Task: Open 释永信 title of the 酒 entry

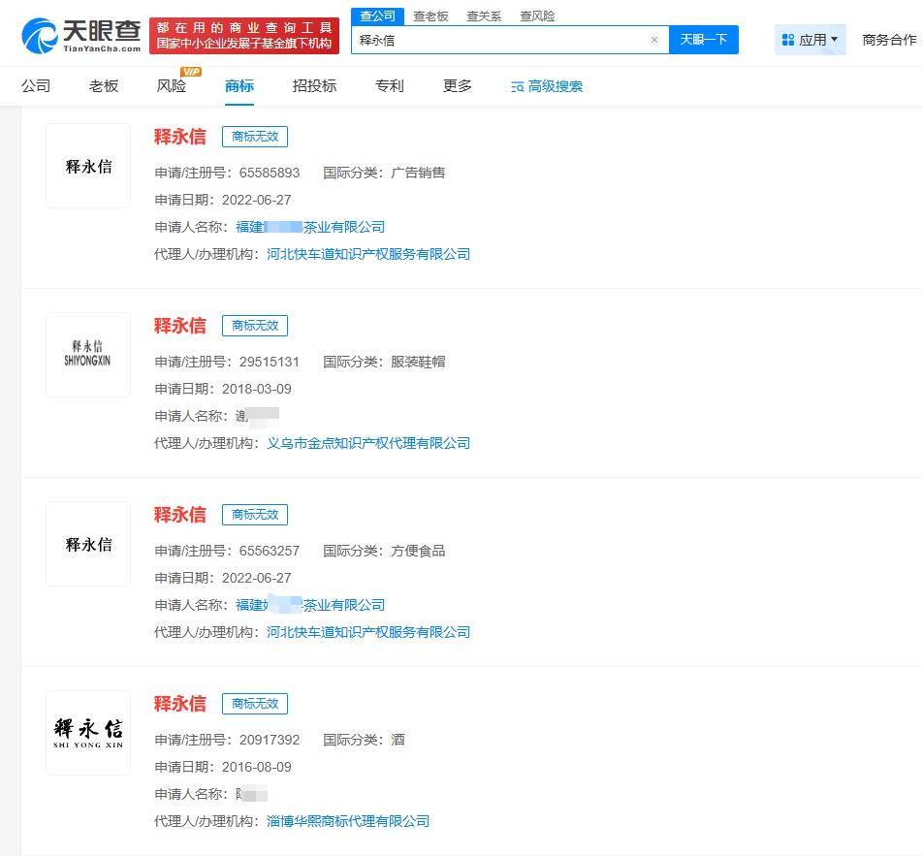Action: click(180, 704)
